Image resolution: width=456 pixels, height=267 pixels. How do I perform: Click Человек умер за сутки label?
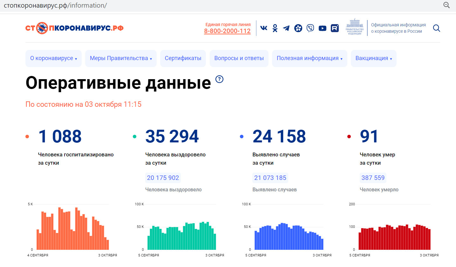pos(378,159)
